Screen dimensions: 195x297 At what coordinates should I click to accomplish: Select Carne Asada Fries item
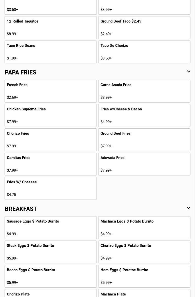(144, 91)
